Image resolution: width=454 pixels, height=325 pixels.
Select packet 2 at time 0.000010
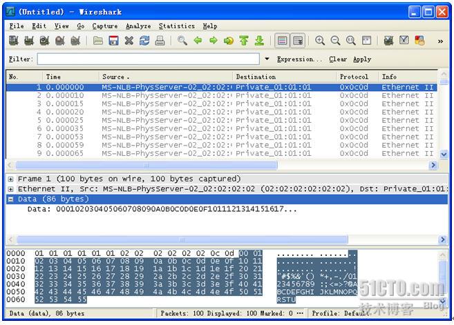(x=222, y=95)
